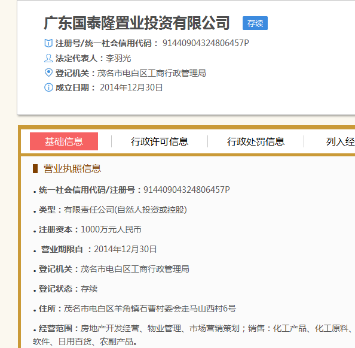Click legal representative name 李羽光

[118, 58]
